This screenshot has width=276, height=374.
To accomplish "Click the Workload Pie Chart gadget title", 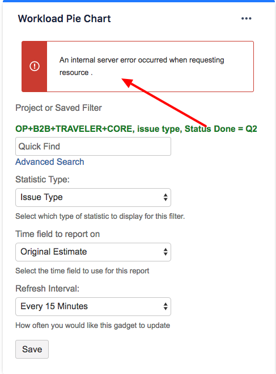I will 64,19.
